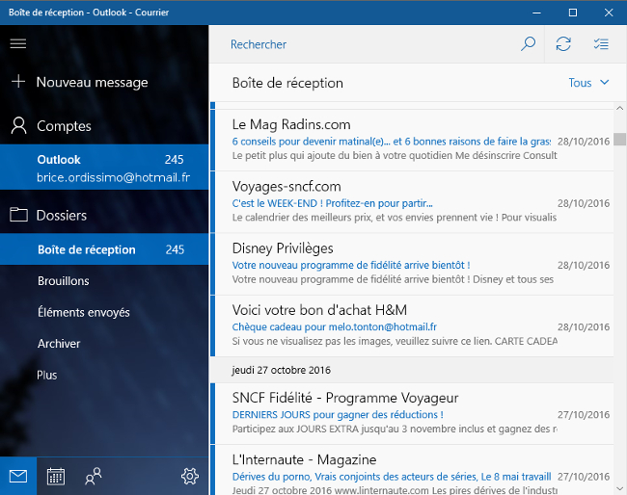Open the Tous filter dropdown
This screenshot has height=495, width=627.
[x=588, y=83]
